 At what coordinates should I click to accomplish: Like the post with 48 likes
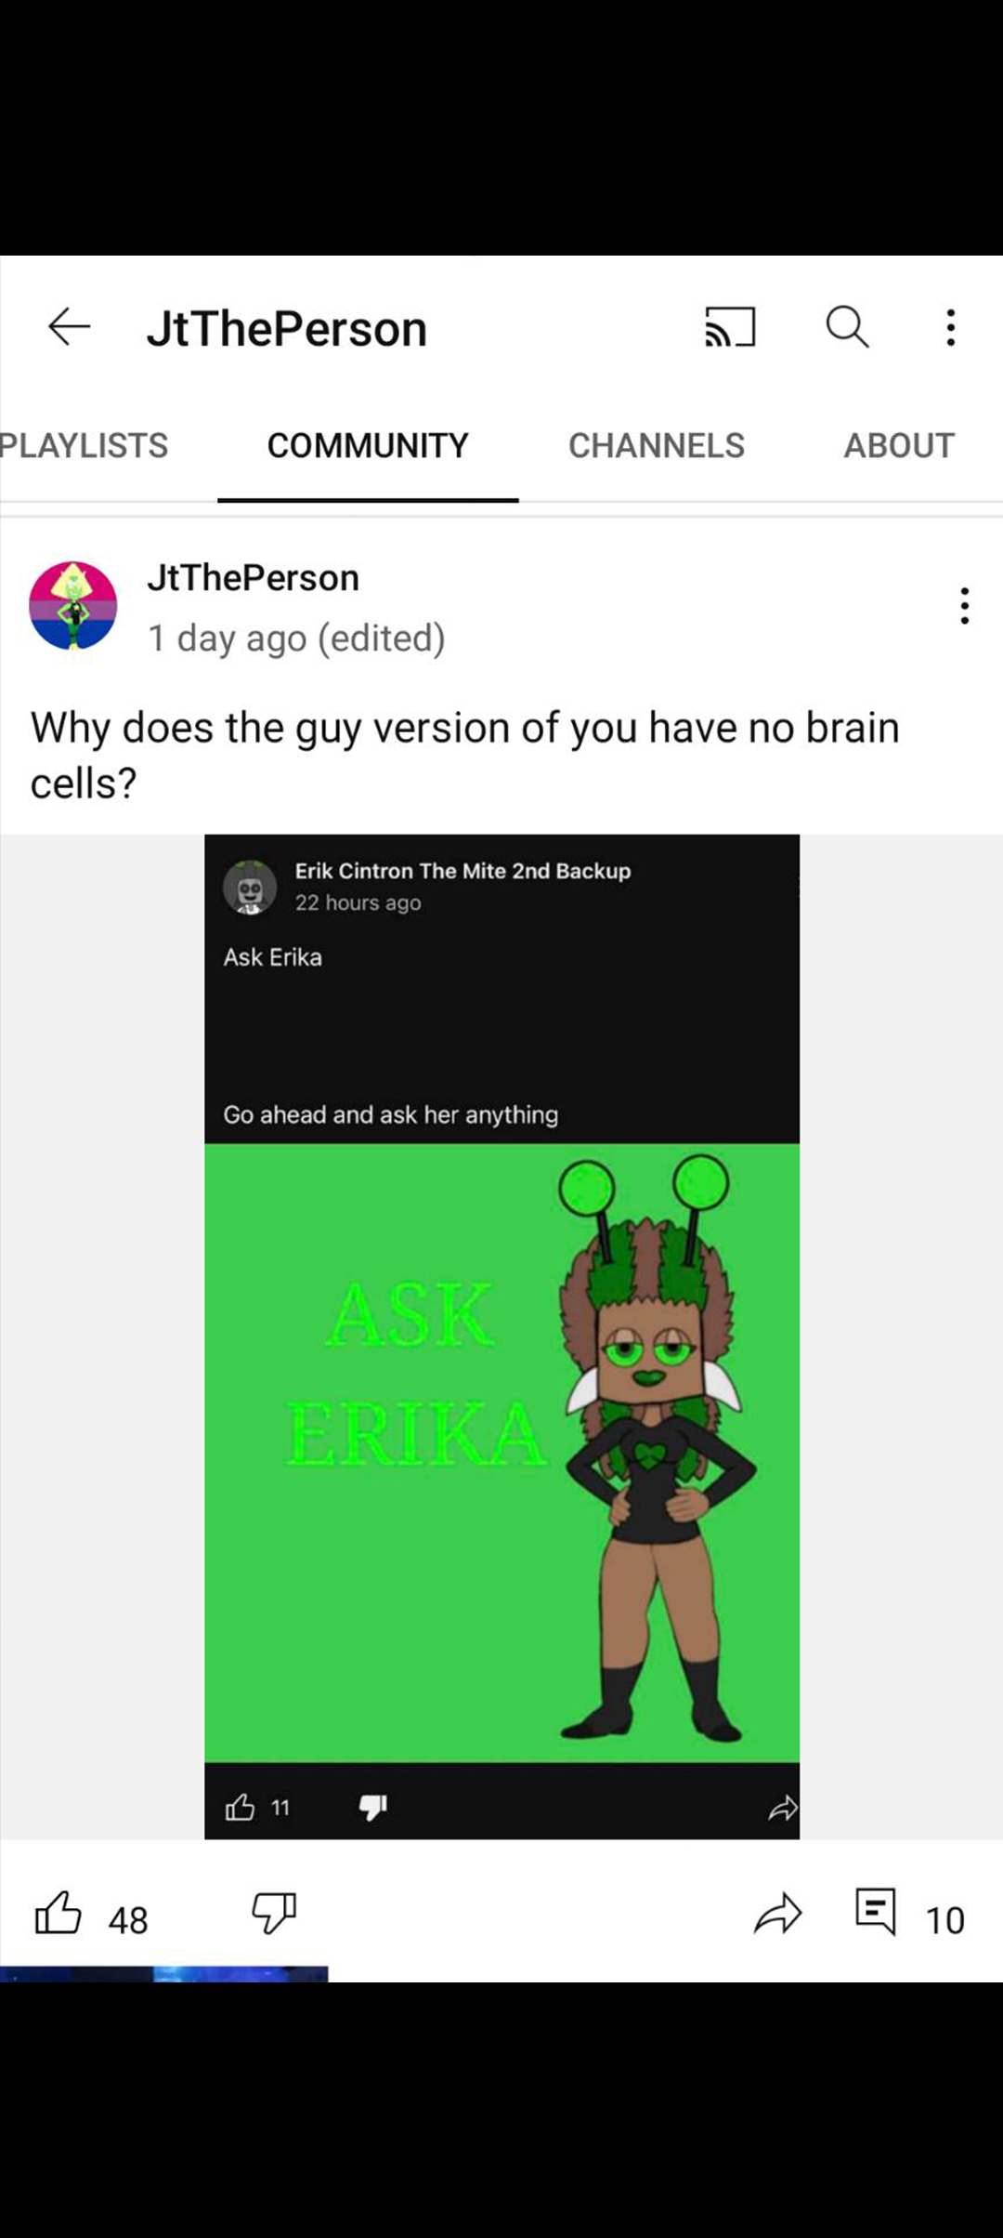[x=59, y=1913]
